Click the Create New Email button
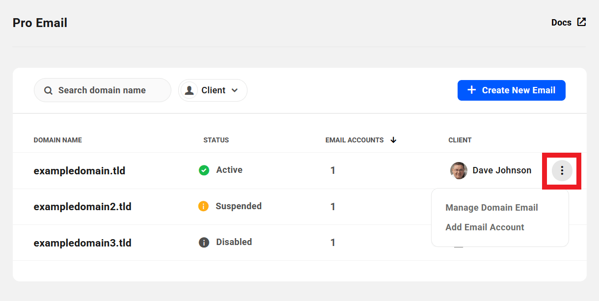599x301 pixels. [512, 90]
